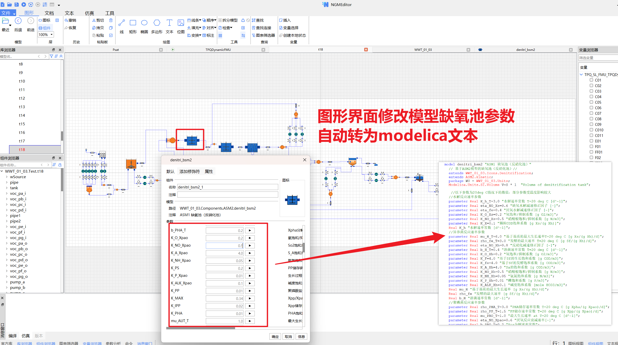Screen dimensions: 618x345
Task: Click the blue play simulate icon
Action: pos(24,5)
